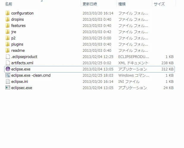Select the configuration folder icon
184x148 pixels.
[7, 13]
